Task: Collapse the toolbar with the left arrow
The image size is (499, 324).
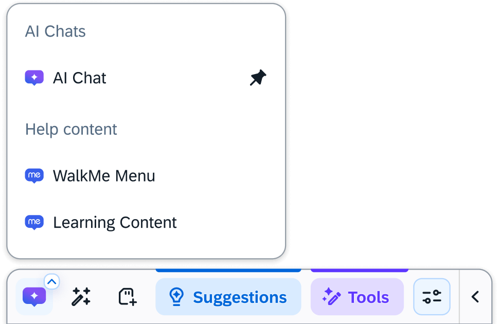Action: tap(475, 297)
